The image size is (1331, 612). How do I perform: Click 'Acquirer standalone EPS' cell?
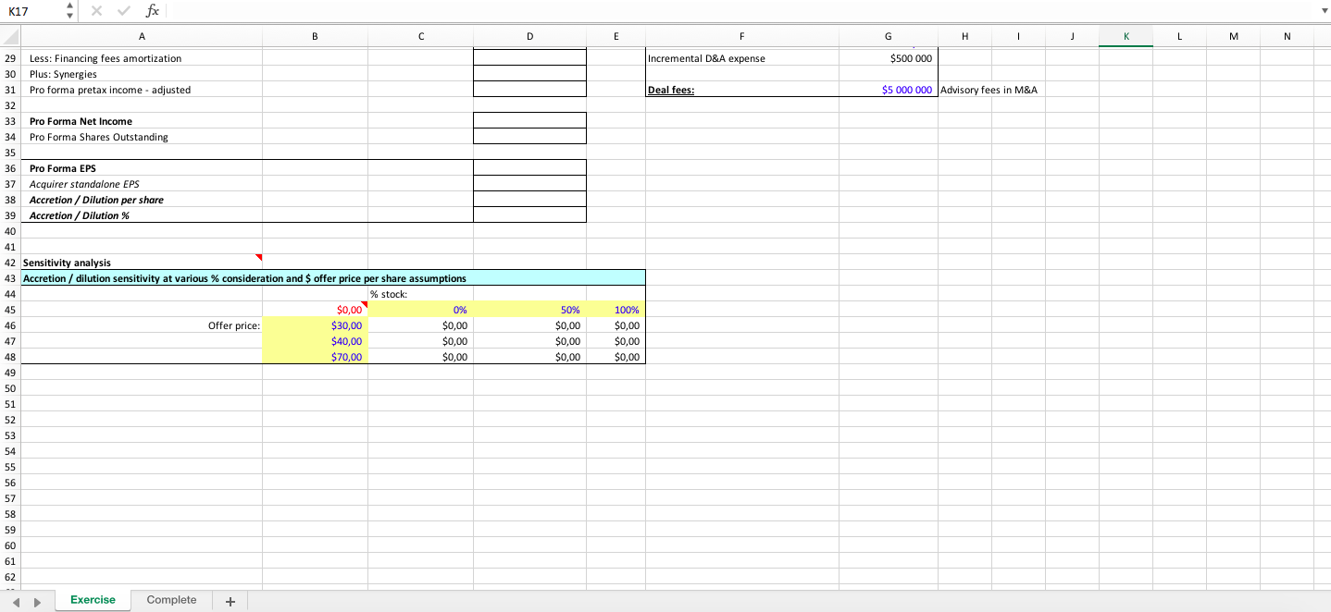pyautogui.click(x=142, y=184)
